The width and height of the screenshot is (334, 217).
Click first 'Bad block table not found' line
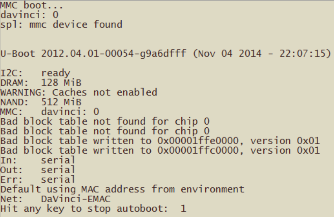click(105, 122)
